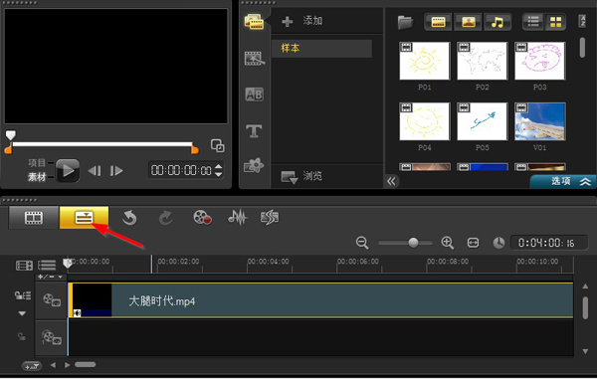Click the library sort A-Z icon
The width and height of the screenshot is (597, 379).
point(582,21)
